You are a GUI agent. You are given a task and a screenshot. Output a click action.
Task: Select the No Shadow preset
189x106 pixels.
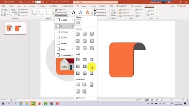point(78,22)
